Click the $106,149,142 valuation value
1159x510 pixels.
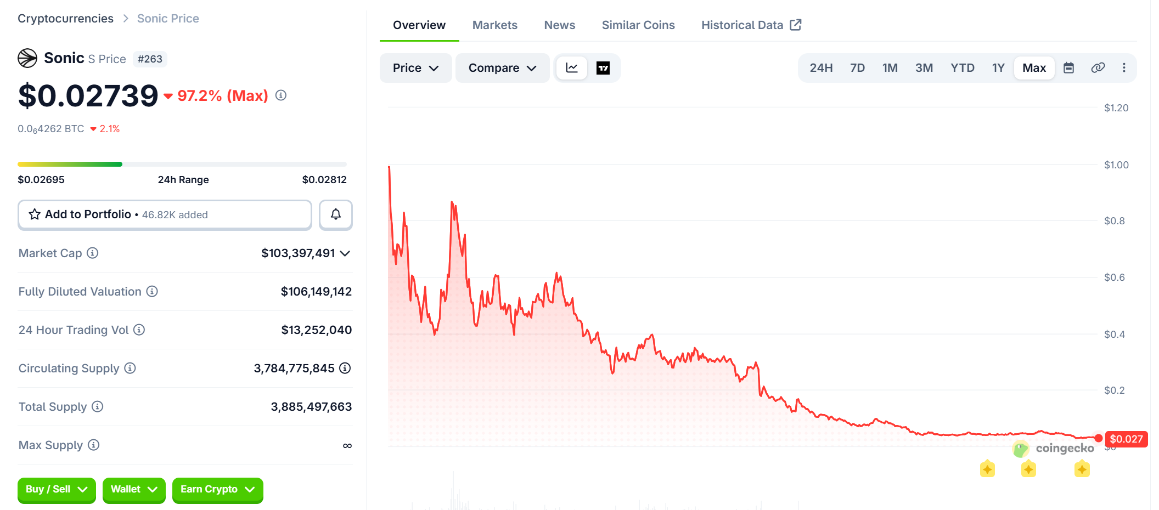pyautogui.click(x=316, y=292)
